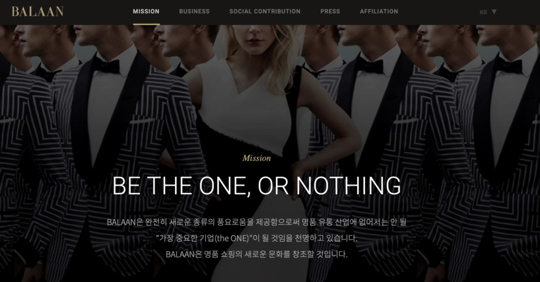The image size is (540, 282).
Task: Go to the SOCIAL CONTRIBUTION page
Action: [x=265, y=11]
